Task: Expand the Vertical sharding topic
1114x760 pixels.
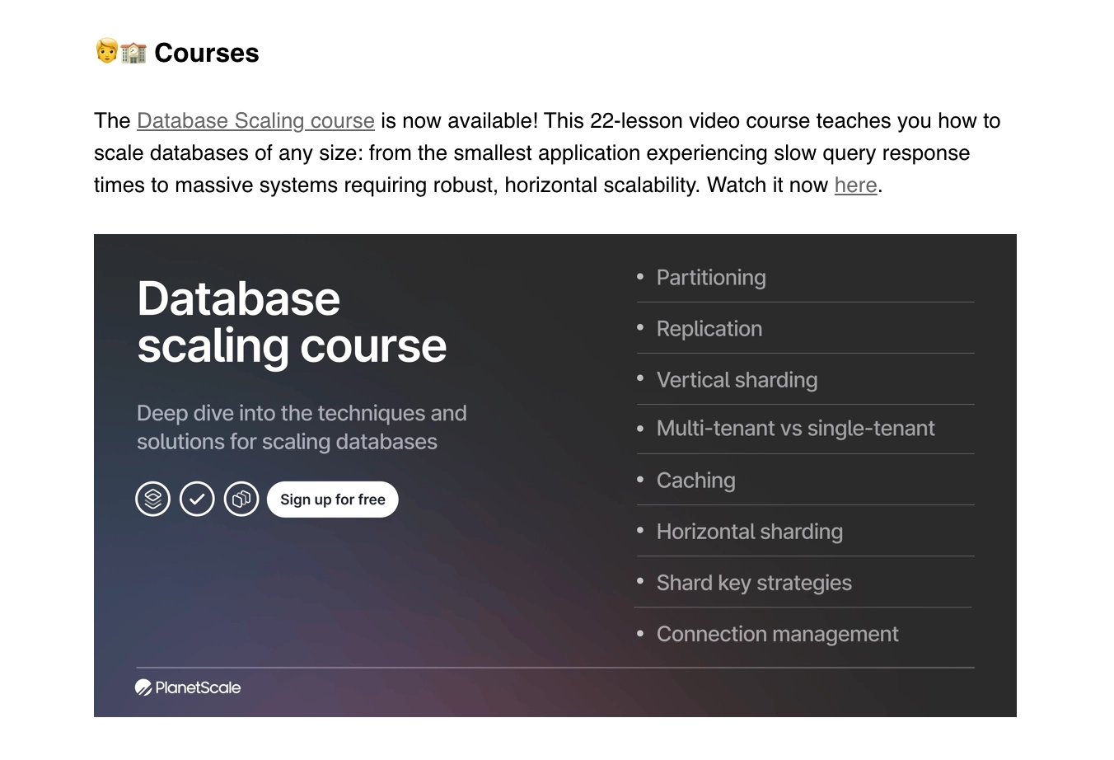Action: coord(737,379)
